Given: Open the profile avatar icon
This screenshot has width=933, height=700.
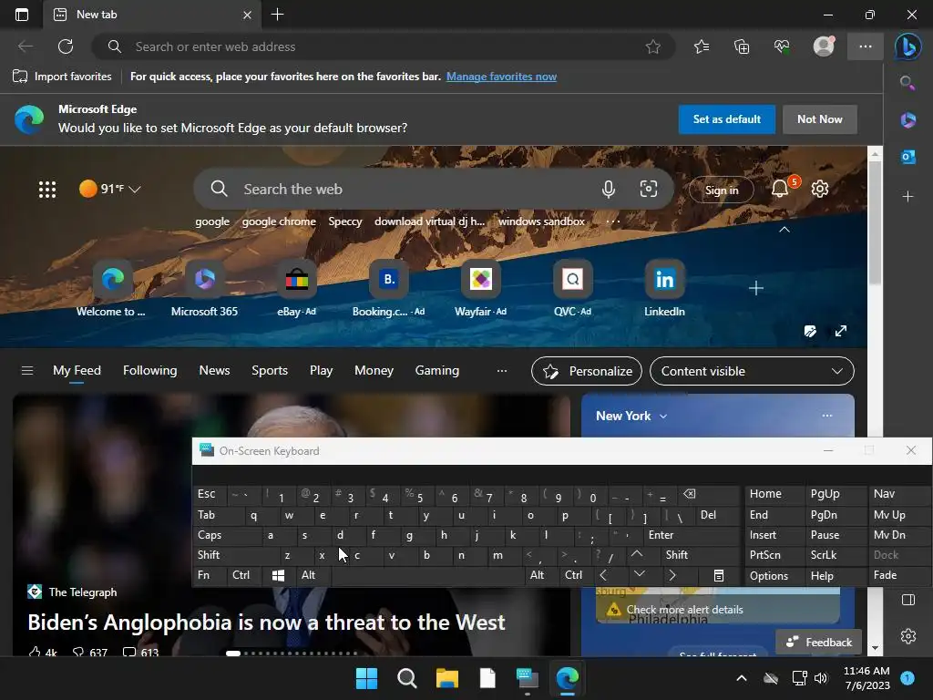Looking at the screenshot, I should [x=824, y=46].
